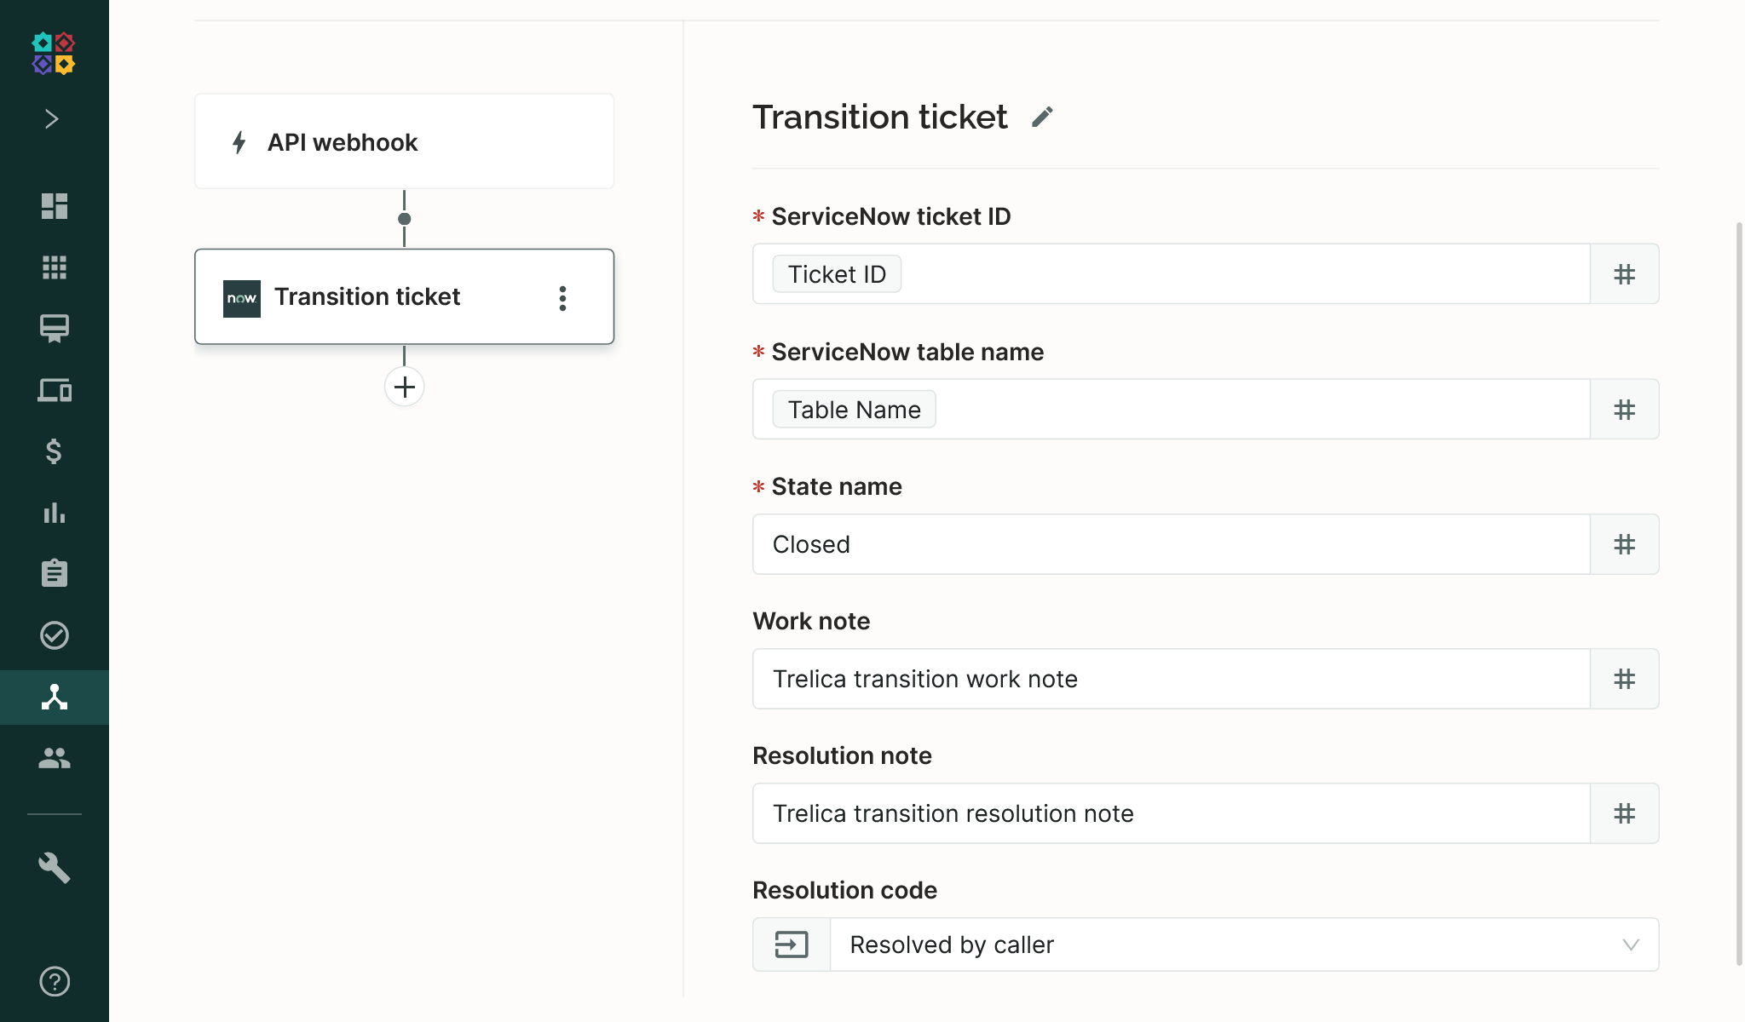
Task: Click the ServiceNow table name input field
Action: tap(1171, 409)
